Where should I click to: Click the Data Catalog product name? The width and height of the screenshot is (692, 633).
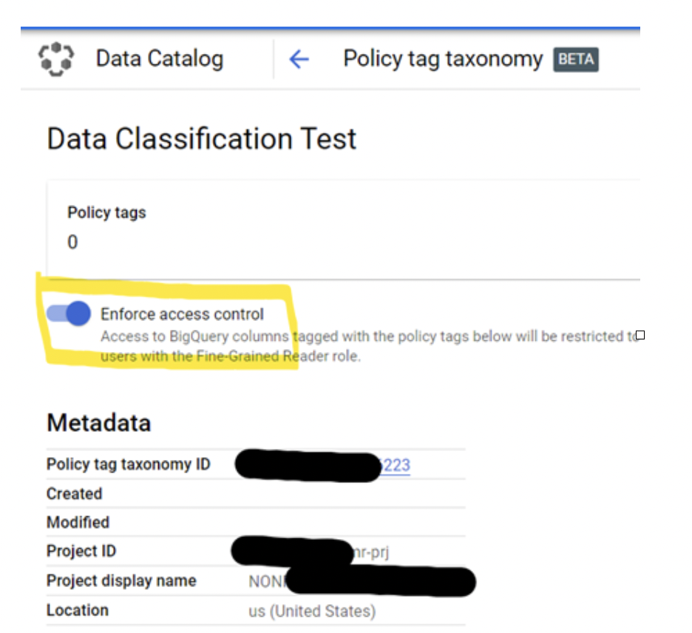click(x=159, y=59)
